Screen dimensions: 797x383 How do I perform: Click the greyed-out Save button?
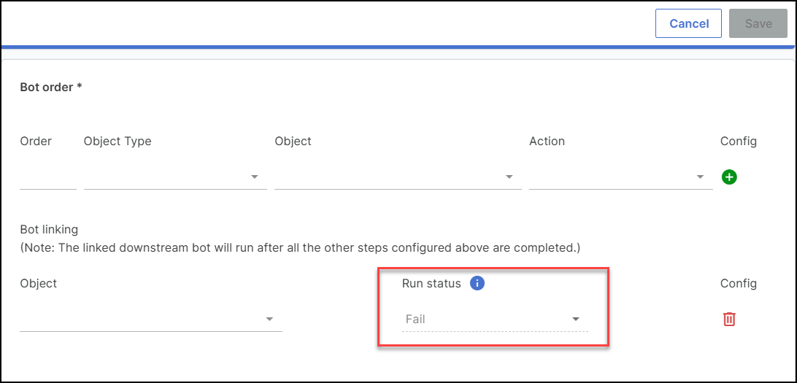(758, 23)
